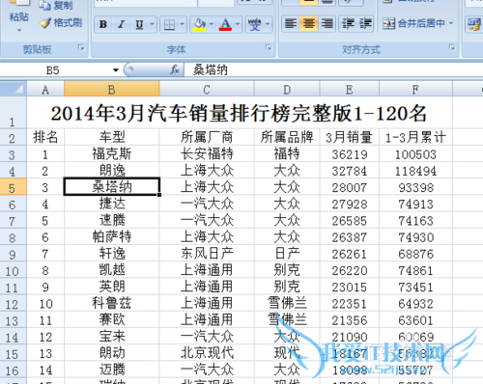The image size is (483, 384).
Task: Align text right
Action: click(327, 24)
